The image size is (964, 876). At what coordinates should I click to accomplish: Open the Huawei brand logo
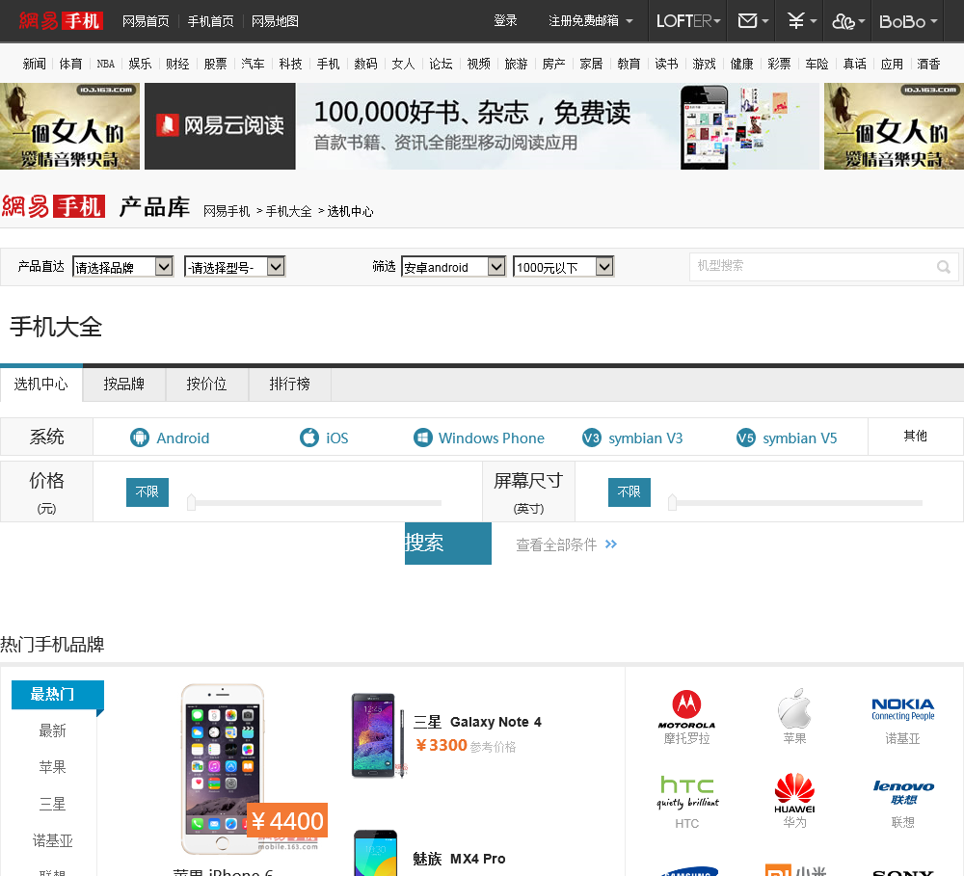tap(794, 793)
